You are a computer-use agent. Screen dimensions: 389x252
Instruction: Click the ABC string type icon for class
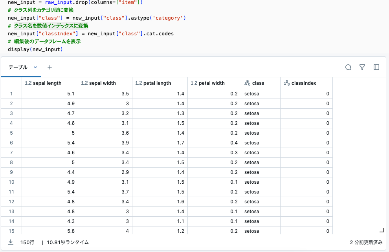pyautogui.click(x=247, y=83)
